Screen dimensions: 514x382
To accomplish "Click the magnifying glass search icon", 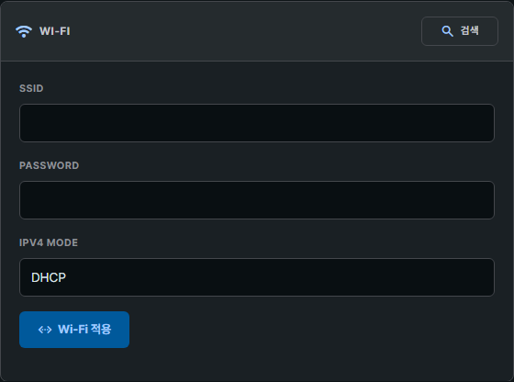I will pyautogui.click(x=447, y=31).
